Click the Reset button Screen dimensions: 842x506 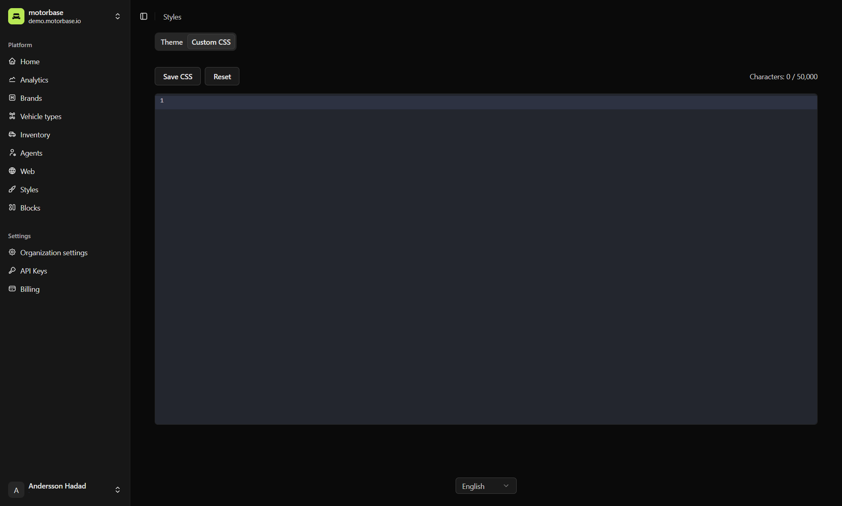[222, 76]
